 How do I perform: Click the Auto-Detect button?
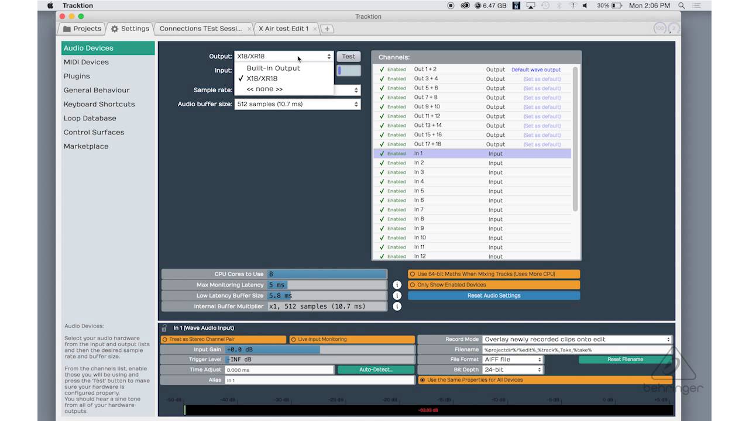pyautogui.click(x=376, y=370)
